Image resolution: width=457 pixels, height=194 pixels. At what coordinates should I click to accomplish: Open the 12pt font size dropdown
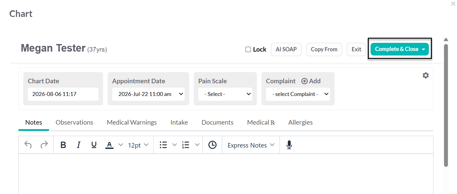coord(138,145)
